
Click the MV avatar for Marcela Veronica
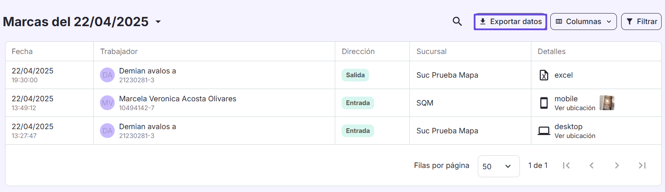click(x=107, y=103)
